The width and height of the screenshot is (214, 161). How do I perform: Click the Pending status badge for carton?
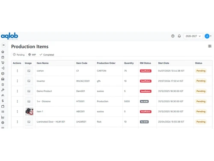click(x=201, y=71)
